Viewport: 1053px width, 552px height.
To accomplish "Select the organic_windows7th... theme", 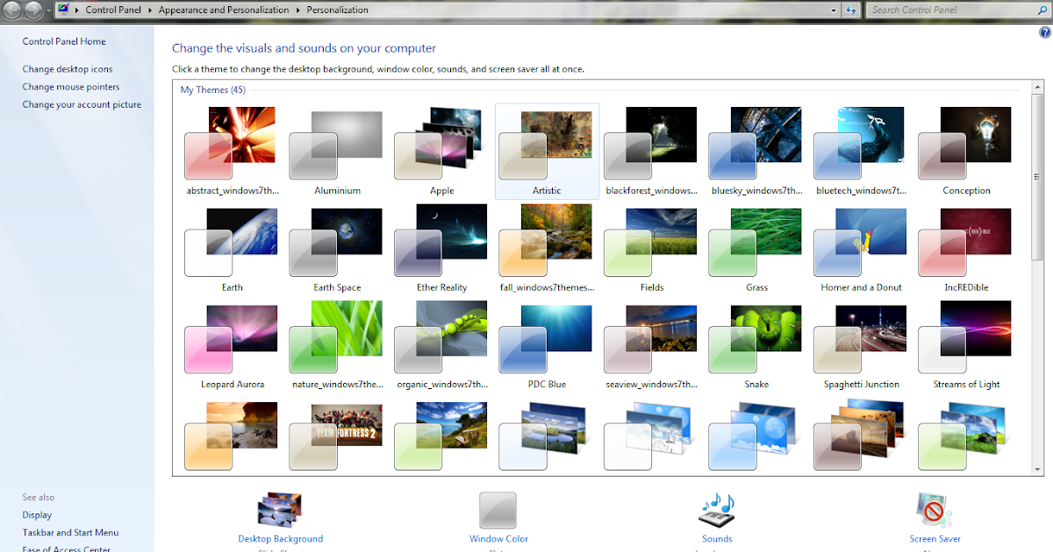I will (x=441, y=346).
